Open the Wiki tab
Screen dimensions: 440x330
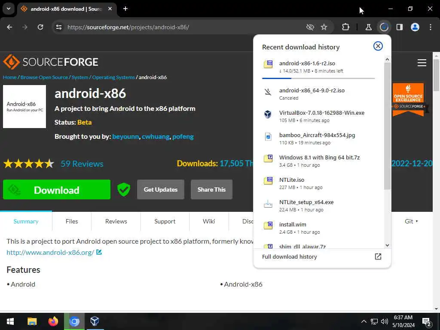(x=209, y=221)
